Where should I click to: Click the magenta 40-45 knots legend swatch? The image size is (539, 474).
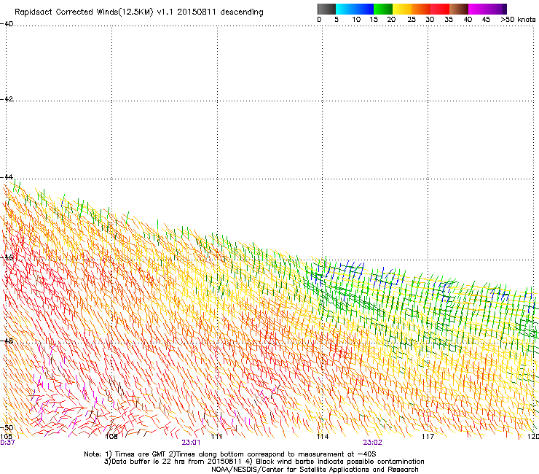point(478,9)
